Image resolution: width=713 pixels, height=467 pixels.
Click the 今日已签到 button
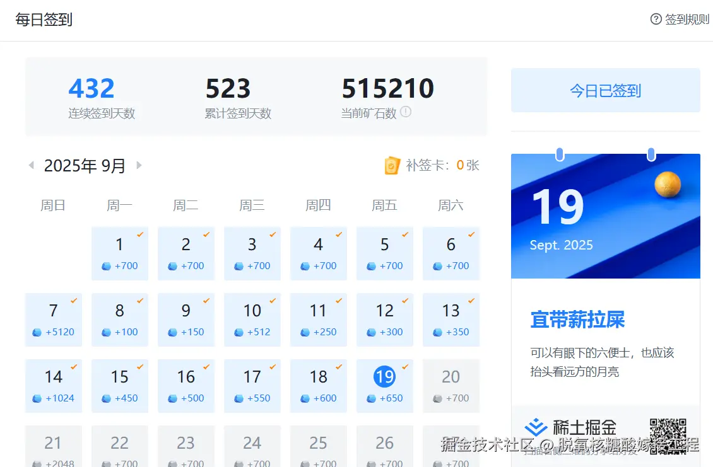(605, 91)
